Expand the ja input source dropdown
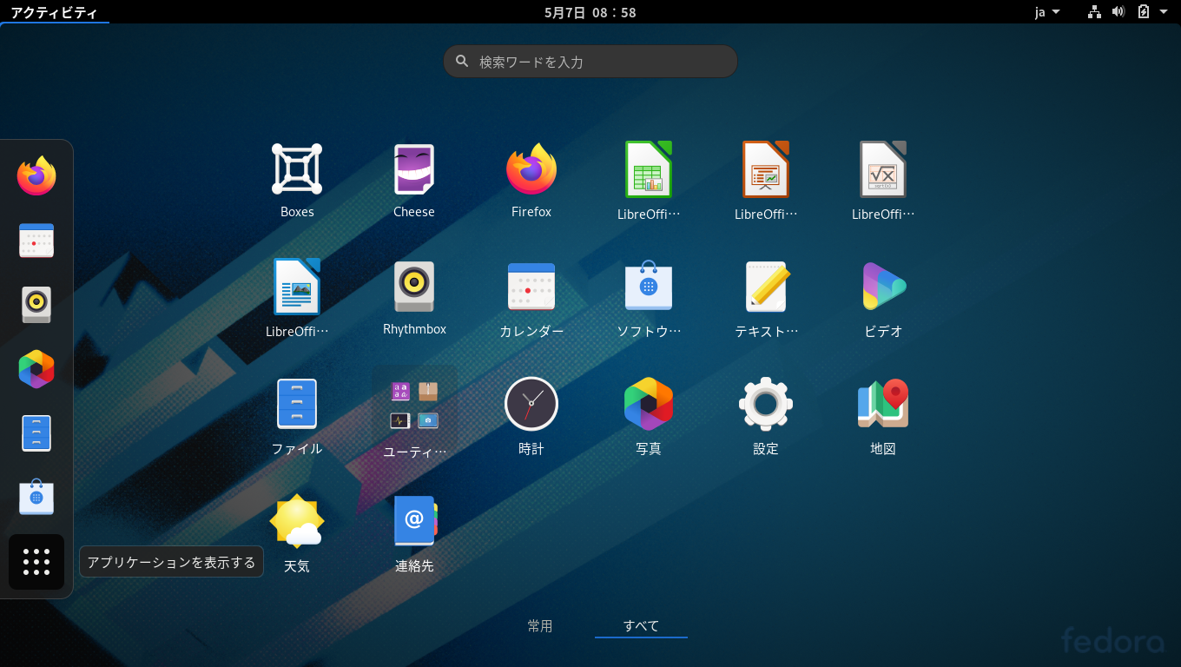Viewport: 1181px width, 667px height. pyautogui.click(x=1047, y=12)
